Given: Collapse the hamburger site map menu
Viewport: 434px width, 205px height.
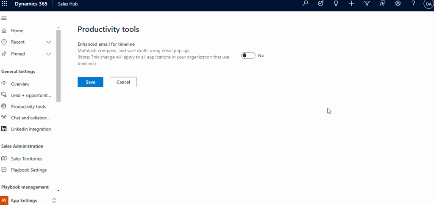Looking at the screenshot, I should (4, 18).
